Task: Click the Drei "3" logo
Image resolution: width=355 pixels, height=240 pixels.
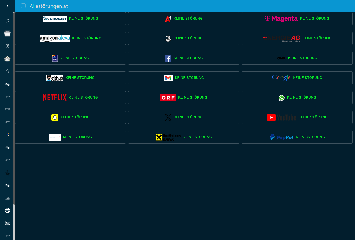Action: 168,38
